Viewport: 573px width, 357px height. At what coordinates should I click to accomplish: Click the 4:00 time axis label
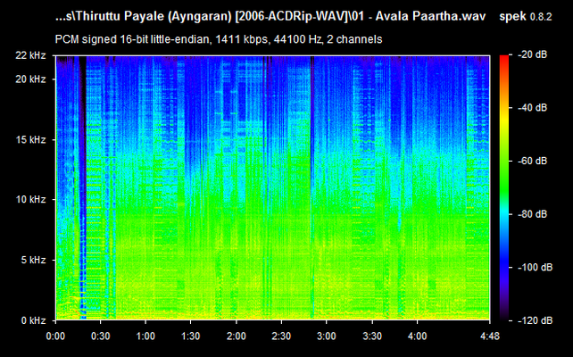(x=418, y=336)
